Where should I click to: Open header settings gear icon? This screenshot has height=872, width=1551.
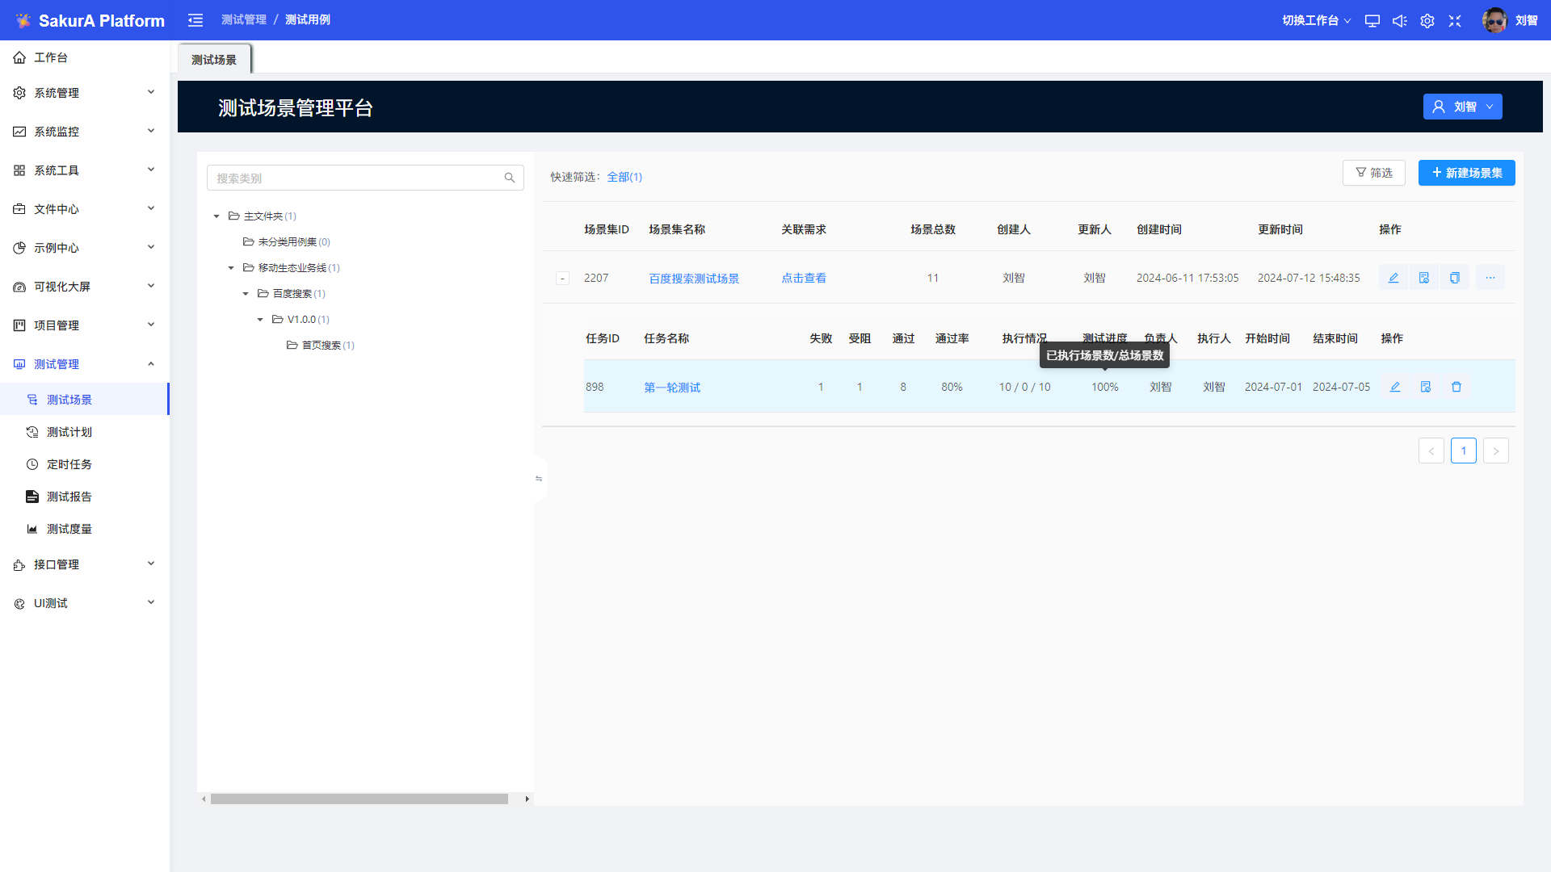pos(1427,21)
